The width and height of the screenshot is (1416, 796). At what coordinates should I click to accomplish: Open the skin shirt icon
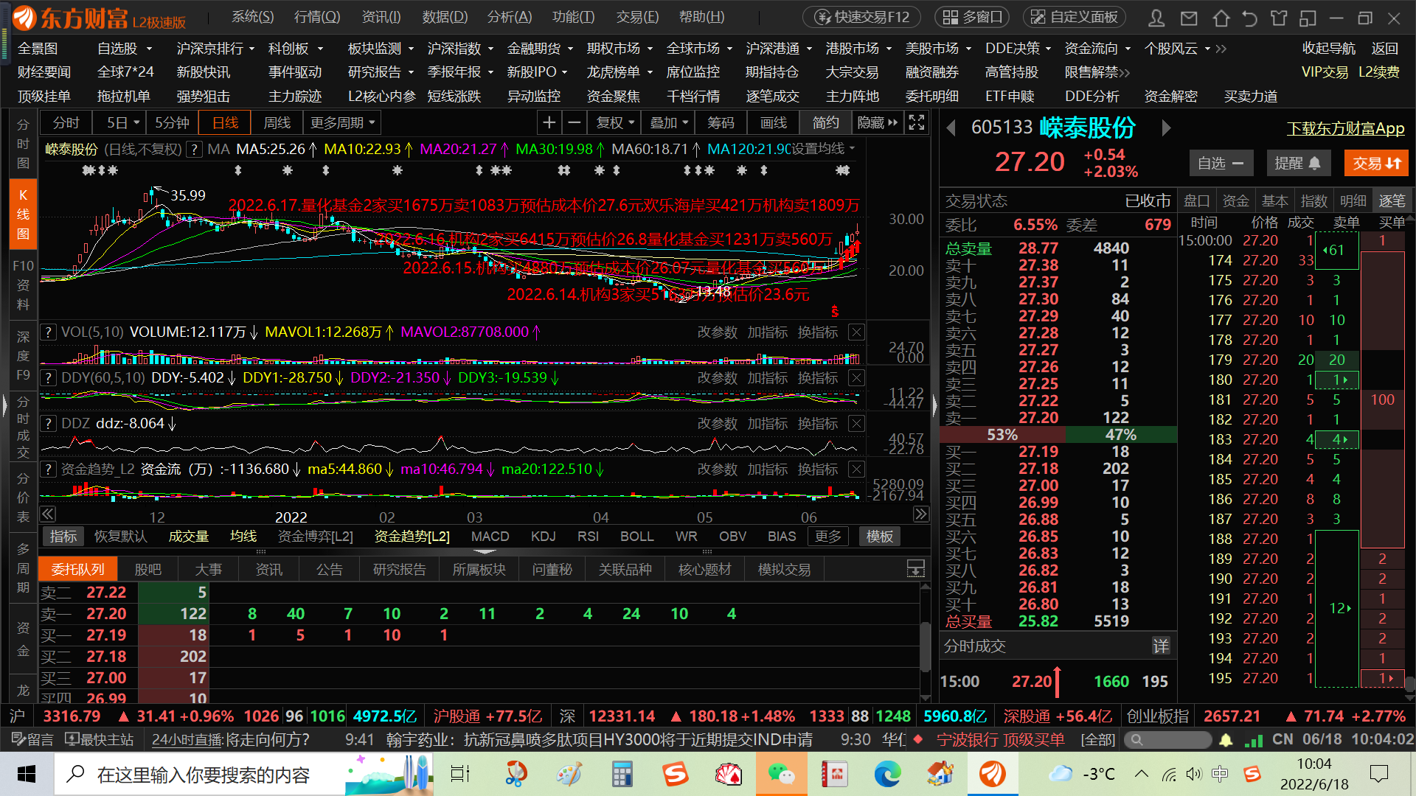(x=1279, y=18)
